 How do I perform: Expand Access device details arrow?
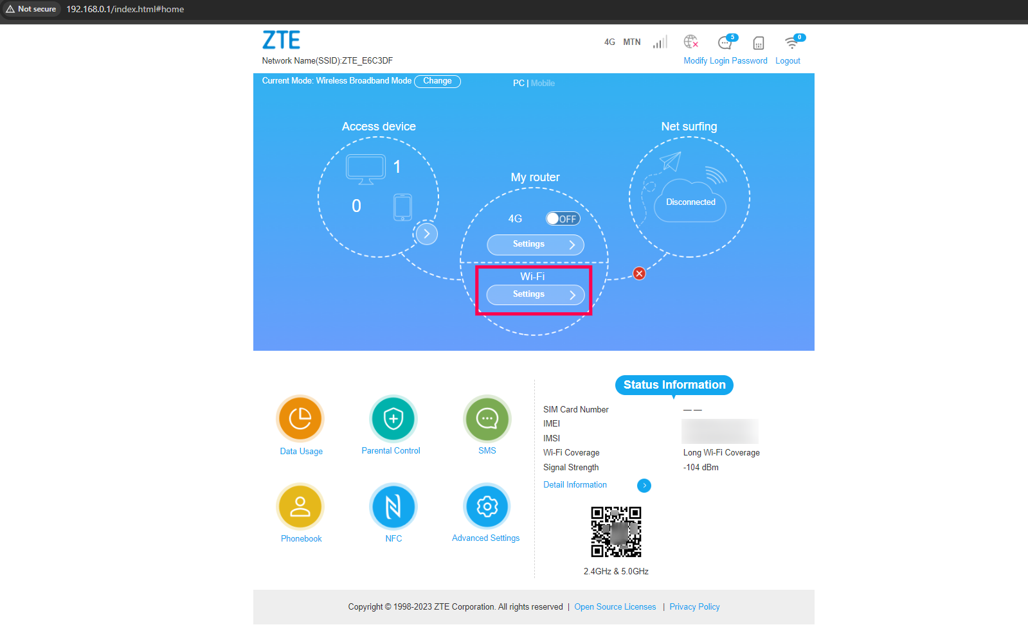pos(427,234)
